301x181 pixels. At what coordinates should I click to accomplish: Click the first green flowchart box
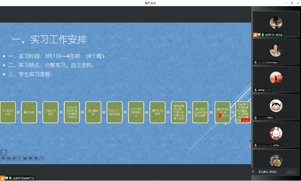click(x=8, y=112)
